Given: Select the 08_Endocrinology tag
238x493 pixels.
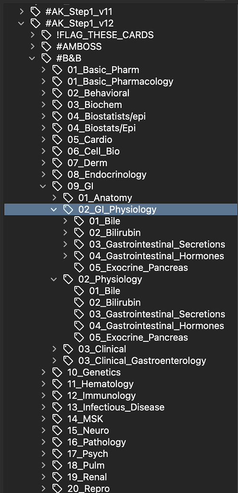Looking at the screenshot, I should (107, 174).
